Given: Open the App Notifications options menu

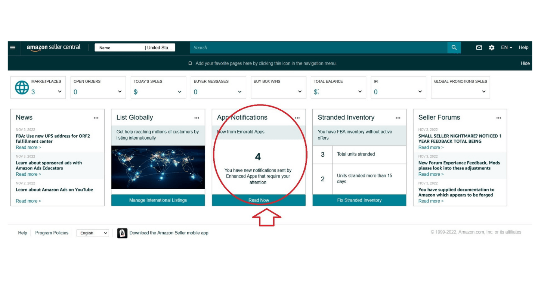Looking at the screenshot, I should pyautogui.click(x=297, y=118).
